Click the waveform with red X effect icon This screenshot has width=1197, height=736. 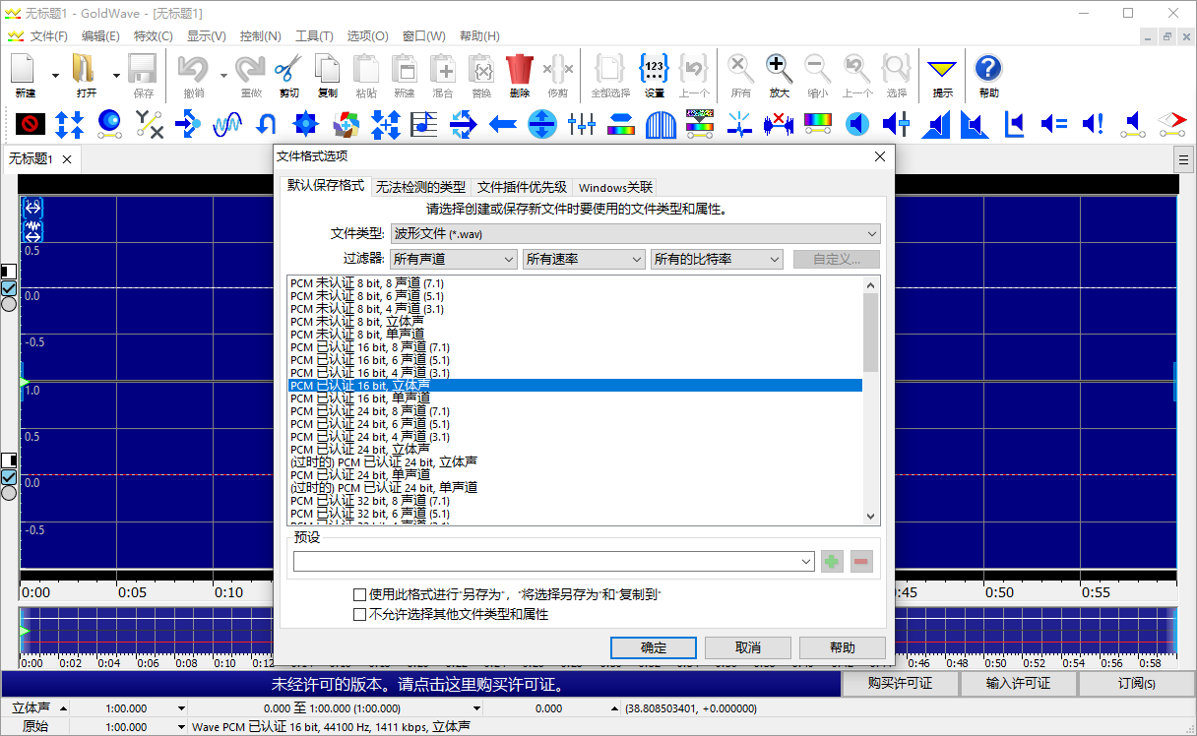[x=779, y=124]
